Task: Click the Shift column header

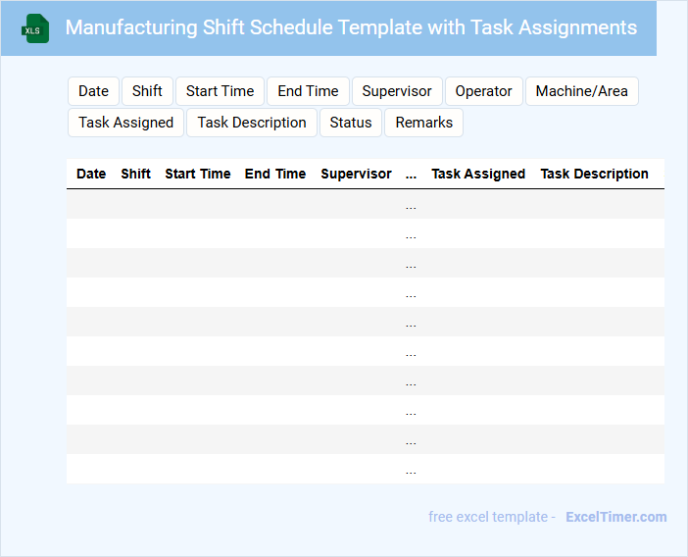Action: [x=135, y=174]
